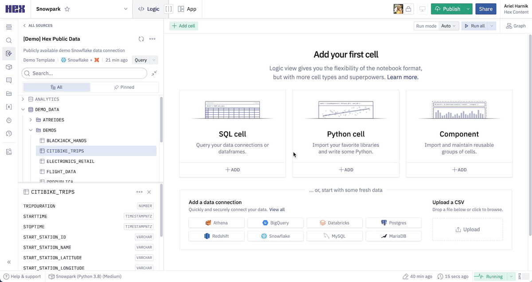Click the 40 min ago edit status
Image resolution: width=532 pixels, height=282 pixels.
[x=417, y=276]
